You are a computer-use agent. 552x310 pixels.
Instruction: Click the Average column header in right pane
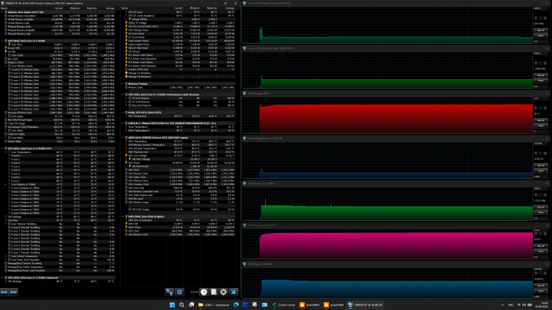(230, 8)
